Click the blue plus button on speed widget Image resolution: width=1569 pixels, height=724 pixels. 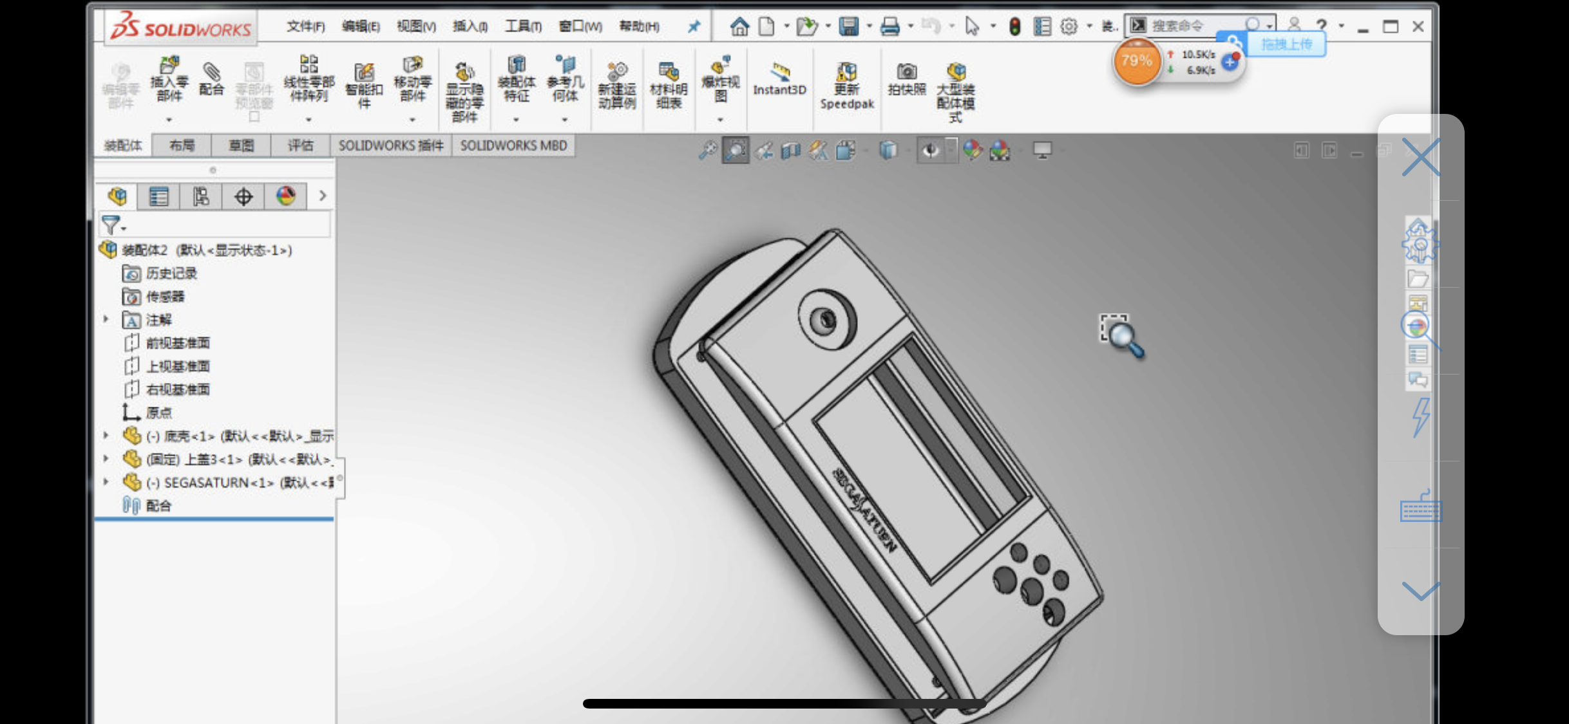[1230, 62]
